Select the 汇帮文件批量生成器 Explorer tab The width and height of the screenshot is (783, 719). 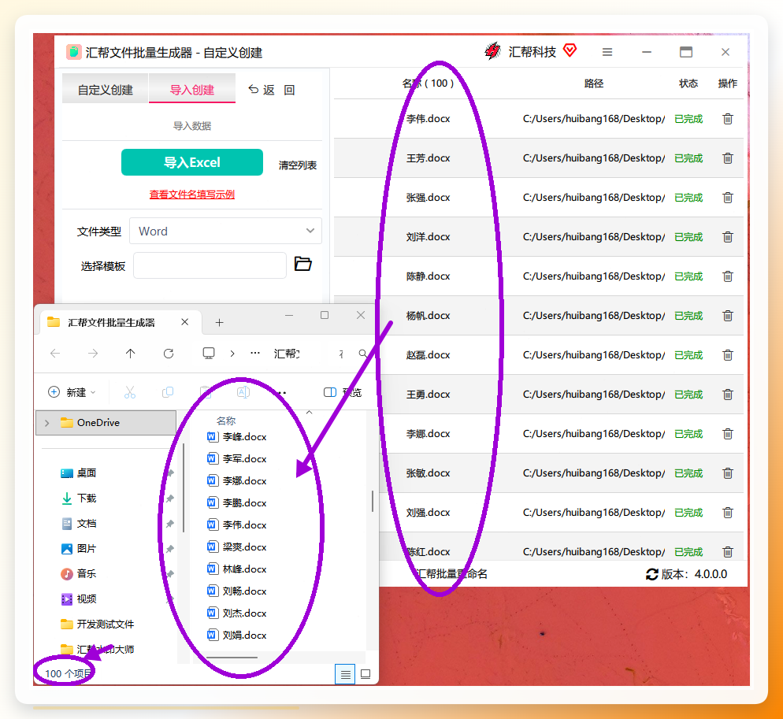click(111, 323)
